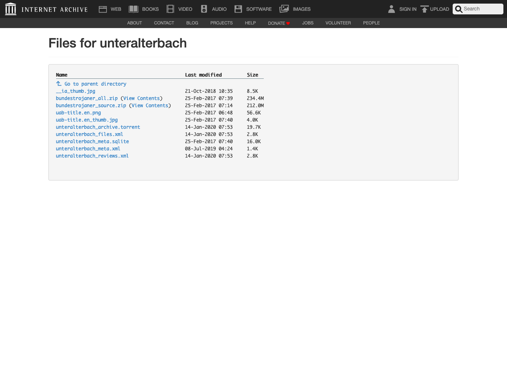
Task: Click the 16.0K size value
Action: (254, 141)
